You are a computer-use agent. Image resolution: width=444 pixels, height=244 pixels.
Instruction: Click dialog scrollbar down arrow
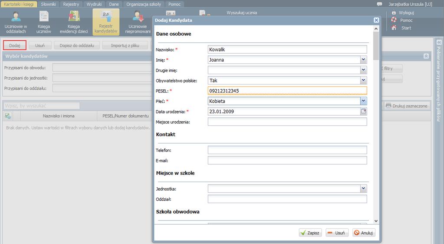[376, 221]
